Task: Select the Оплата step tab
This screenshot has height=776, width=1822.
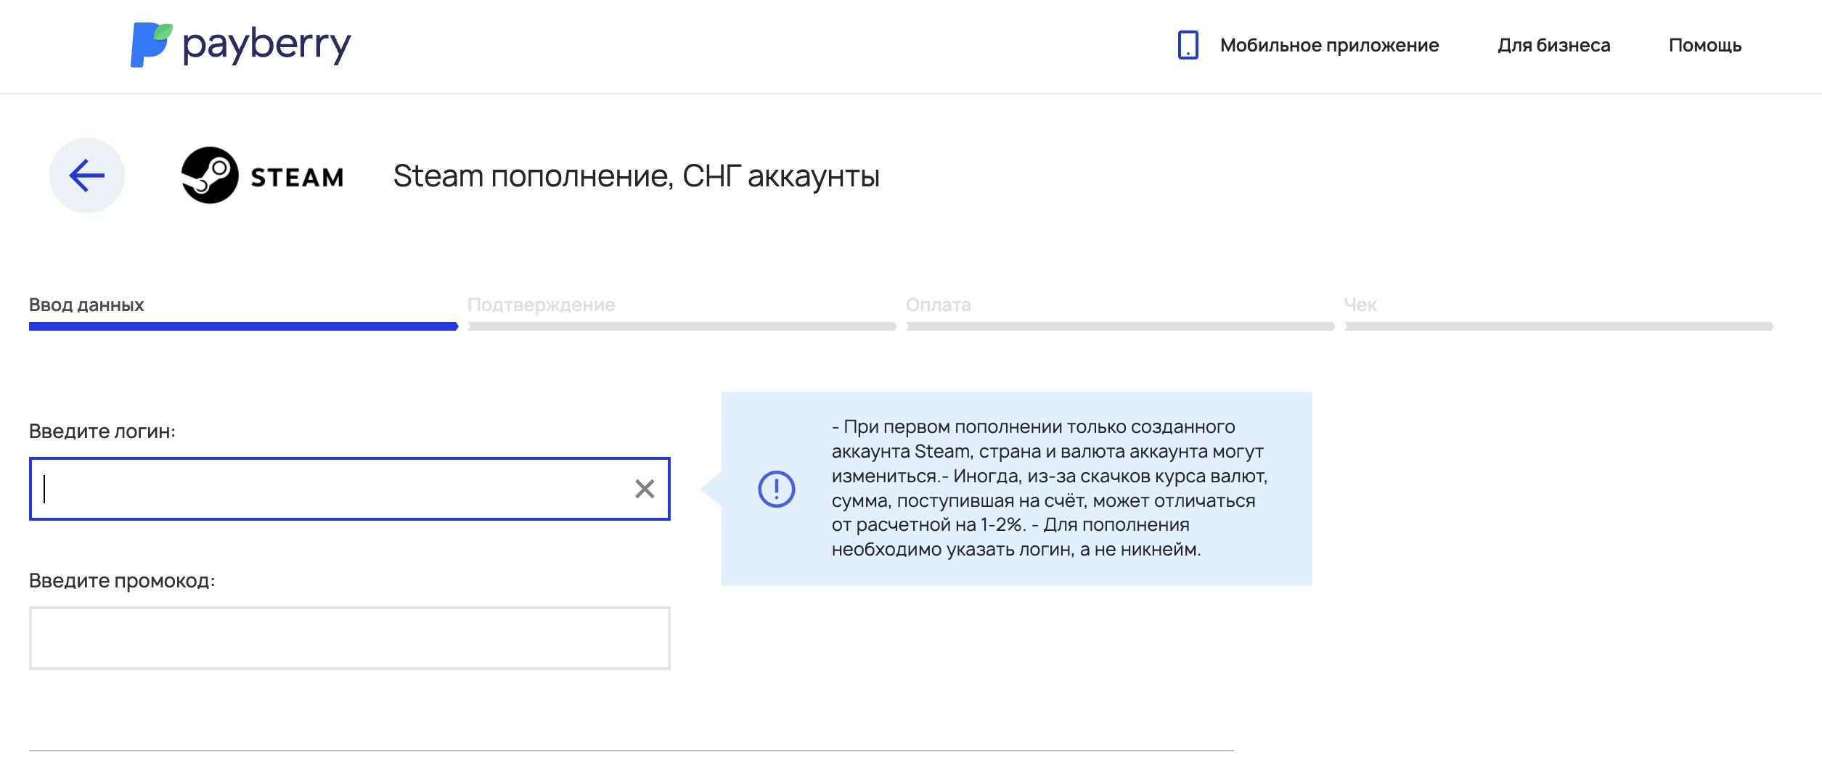Action: [x=938, y=305]
